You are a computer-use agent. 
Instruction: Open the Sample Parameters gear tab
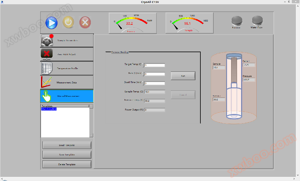(x=67, y=41)
